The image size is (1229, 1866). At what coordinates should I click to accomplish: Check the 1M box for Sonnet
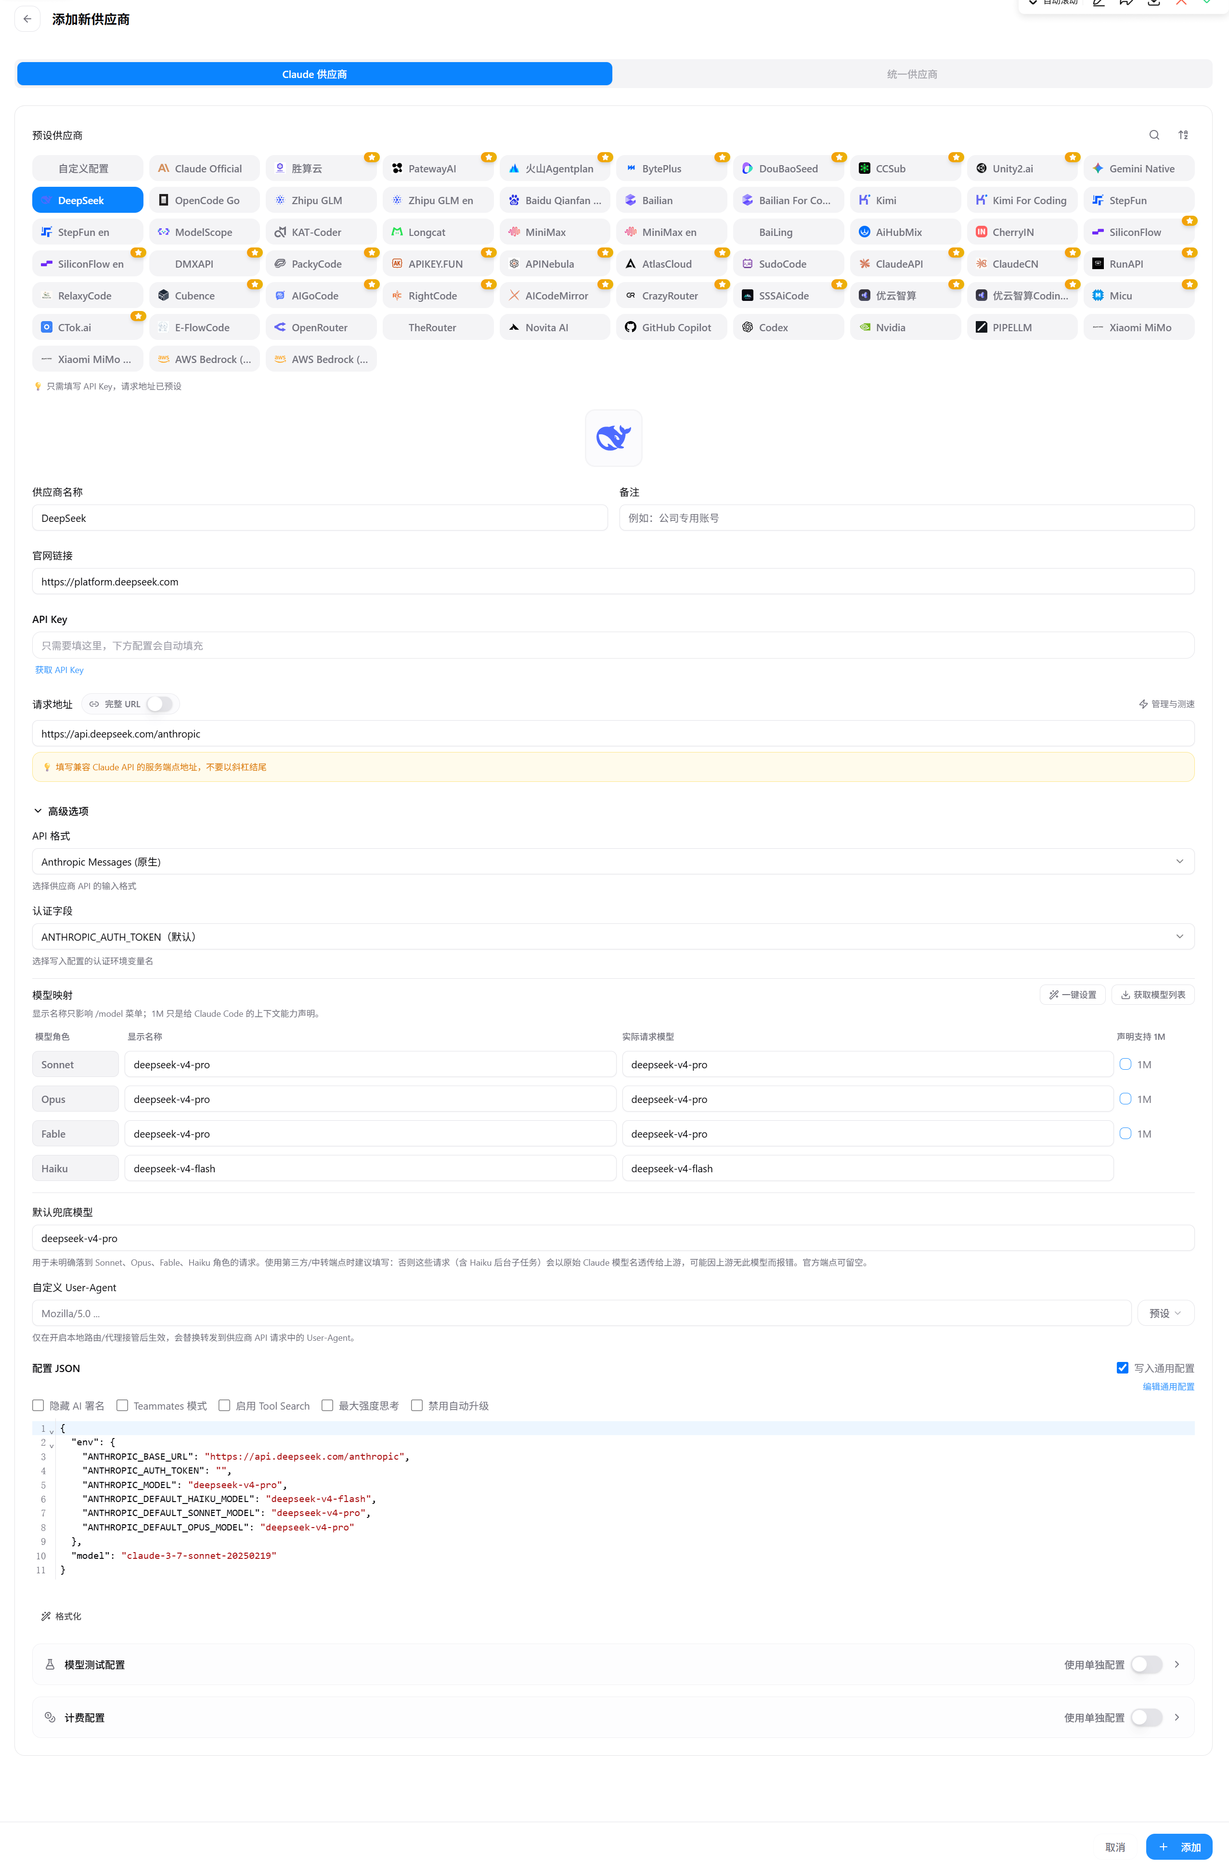[x=1126, y=1064]
